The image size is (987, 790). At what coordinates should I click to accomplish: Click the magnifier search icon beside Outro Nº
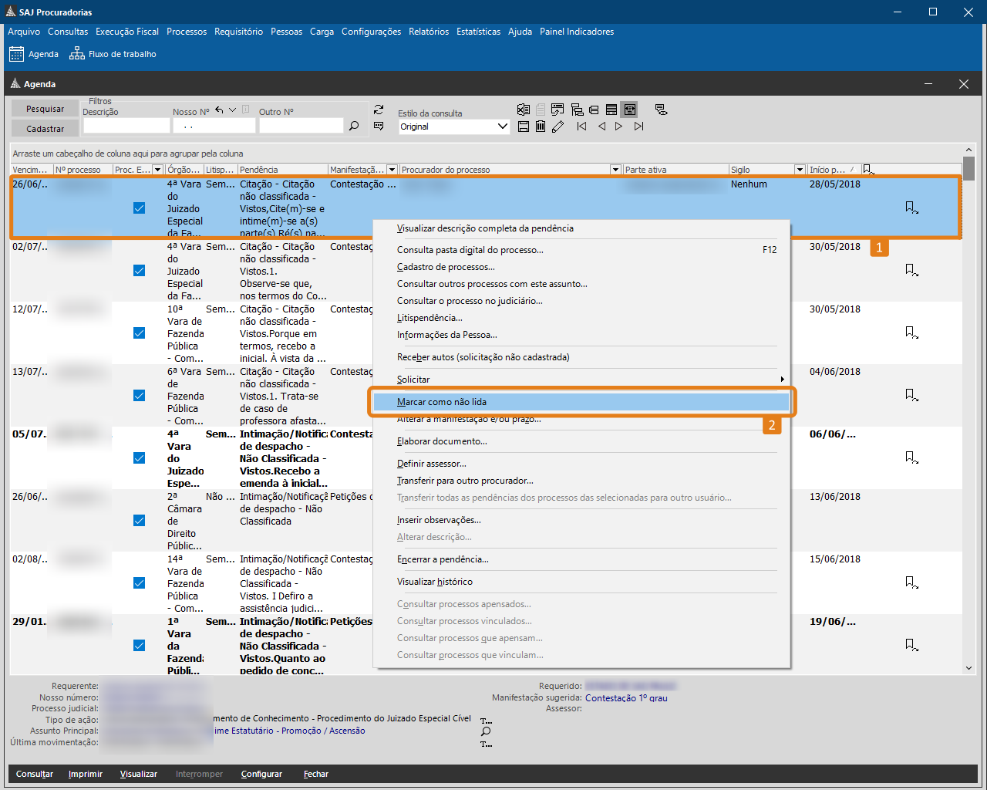[354, 126]
